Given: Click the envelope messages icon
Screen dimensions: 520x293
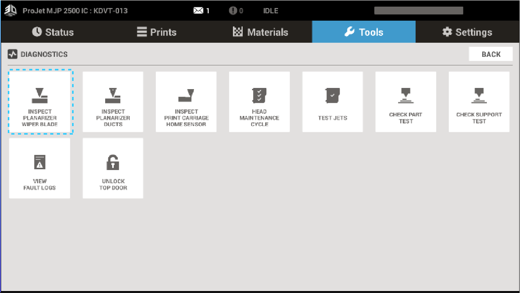Looking at the screenshot, I should [x=199, y=11].
